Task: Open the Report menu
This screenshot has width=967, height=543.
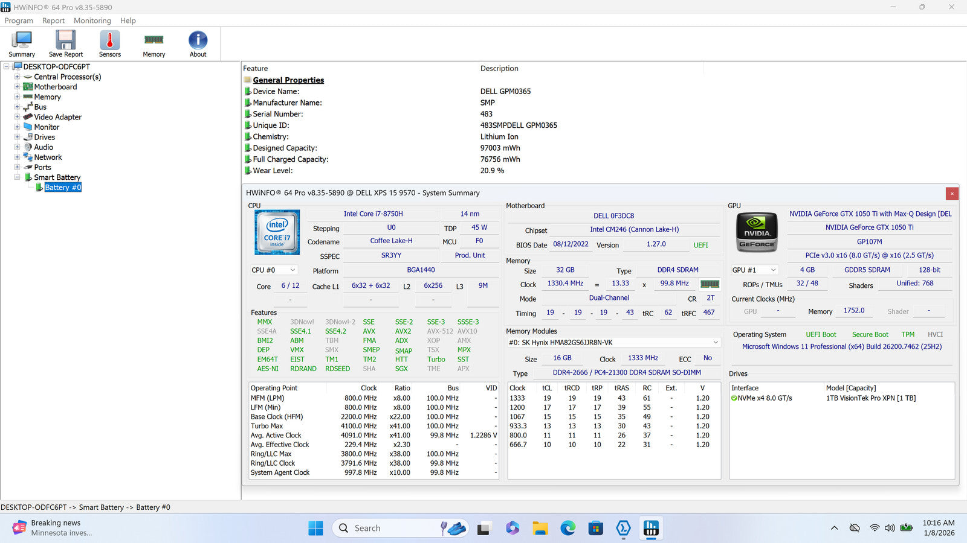Action: (53, 21)
